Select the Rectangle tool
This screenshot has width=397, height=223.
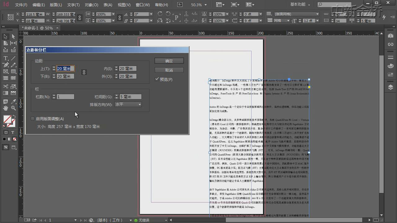pos(13,72)
